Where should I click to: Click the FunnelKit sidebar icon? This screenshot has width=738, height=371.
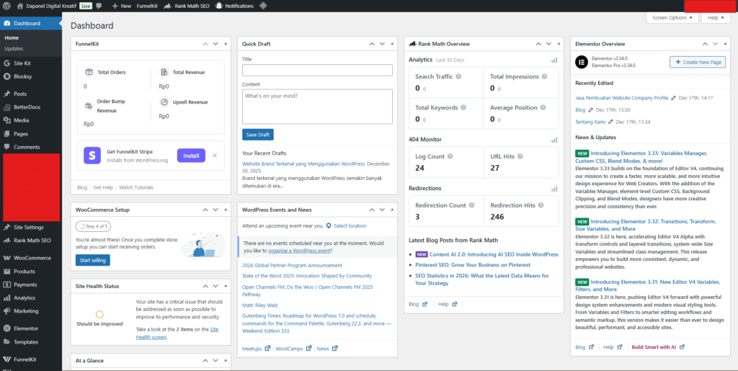6,359
